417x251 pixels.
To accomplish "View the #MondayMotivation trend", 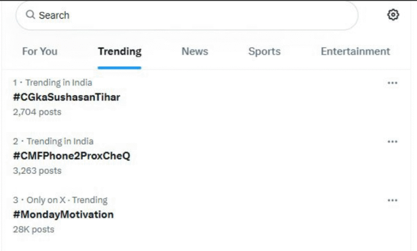I will click(x=63, y=215).
